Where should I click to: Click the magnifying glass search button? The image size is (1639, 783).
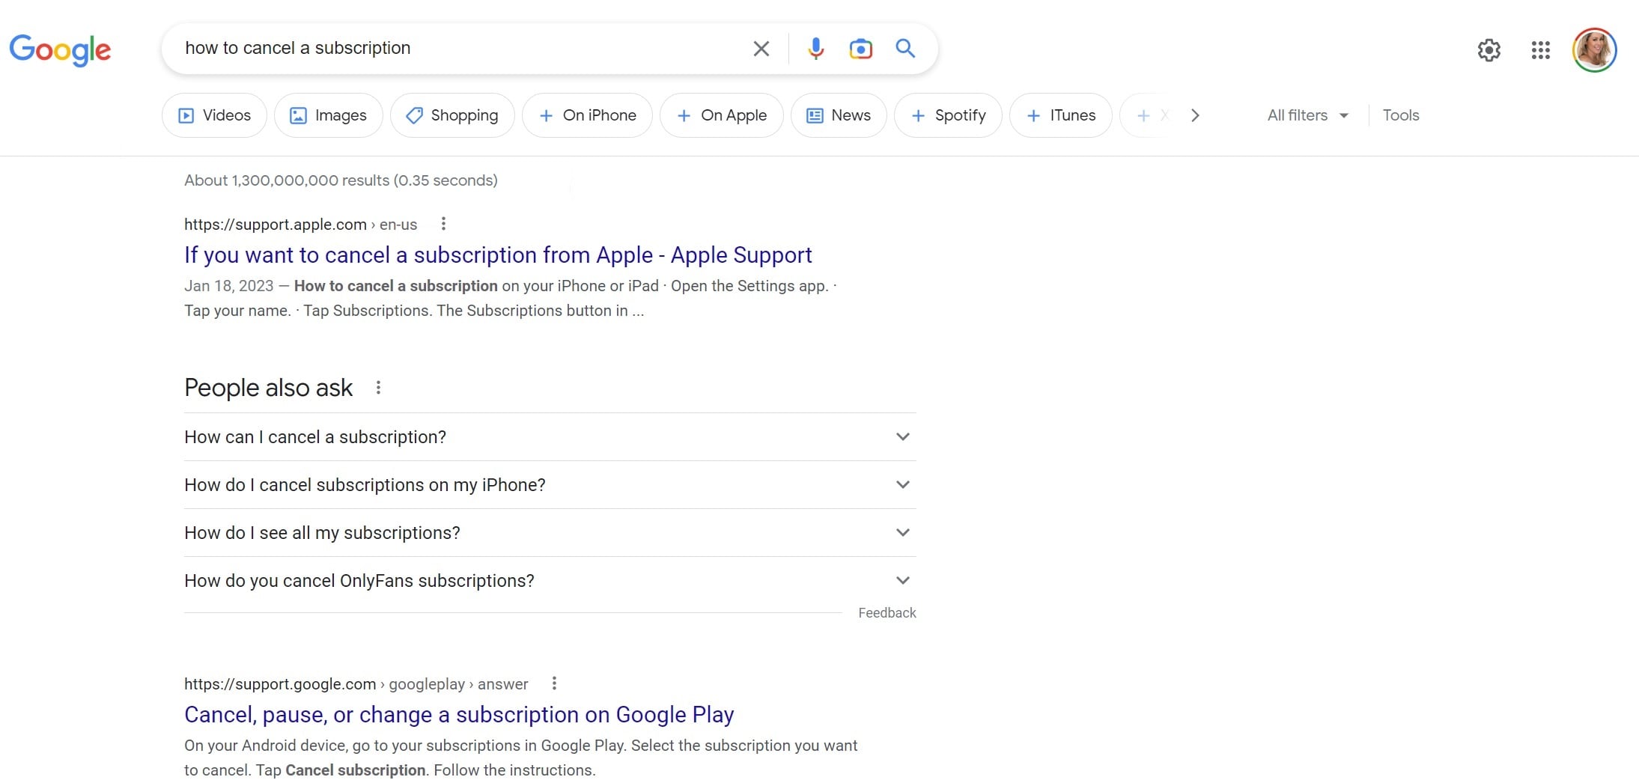tap(905, 49)
